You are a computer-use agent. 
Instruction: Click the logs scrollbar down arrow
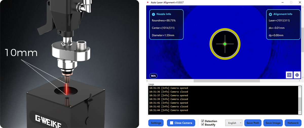pyautogui.click(x=300, y=113)
